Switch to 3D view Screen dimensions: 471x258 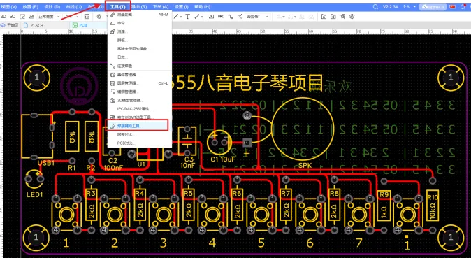[13, 17]
